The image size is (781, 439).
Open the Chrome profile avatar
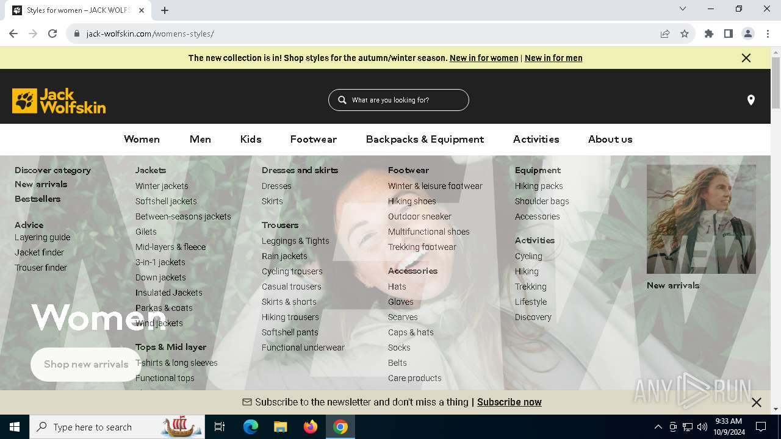(748, 34)
